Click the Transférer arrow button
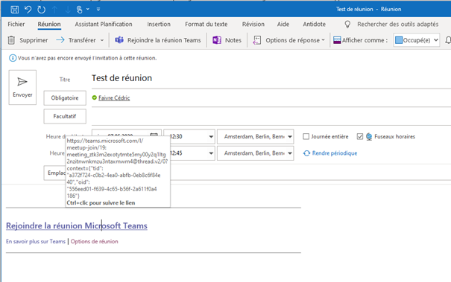 coord(76,40)
